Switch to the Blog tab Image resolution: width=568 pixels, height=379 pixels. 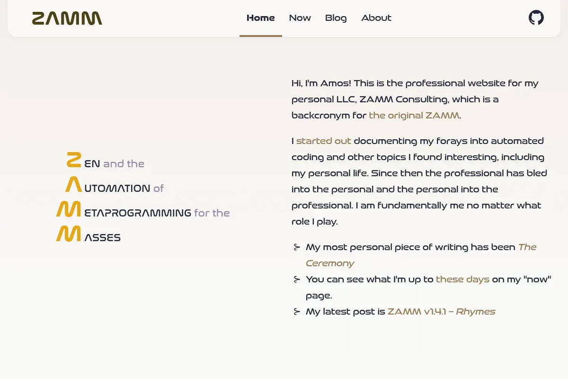tap(336, 18)
